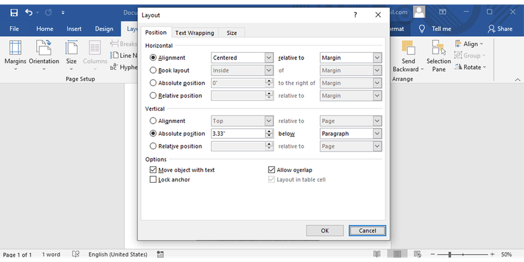Switch to the Home ribbon tab

coord(45,29)
